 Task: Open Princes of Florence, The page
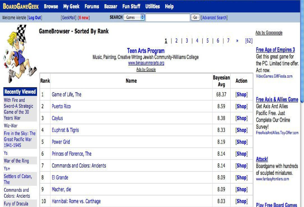tap(71, 154)
